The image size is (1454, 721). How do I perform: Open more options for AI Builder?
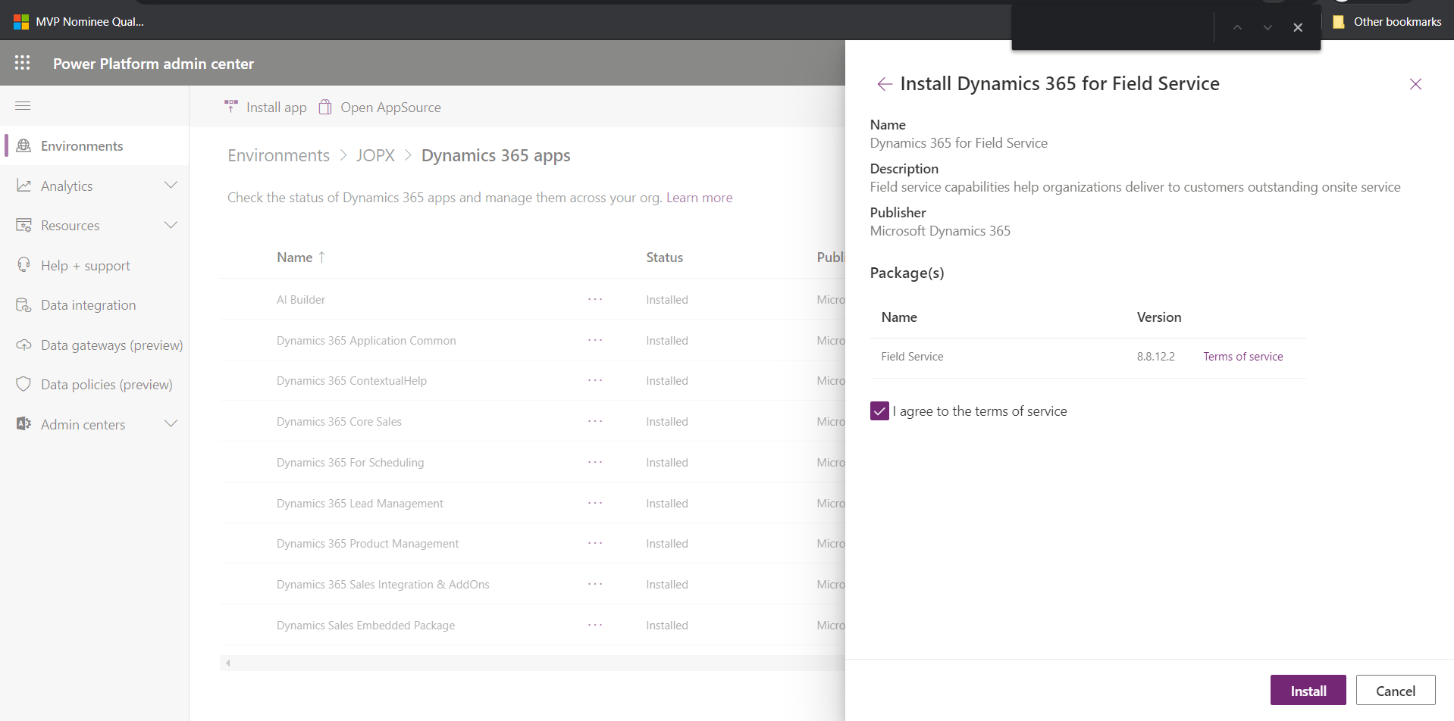pos(595,299)
